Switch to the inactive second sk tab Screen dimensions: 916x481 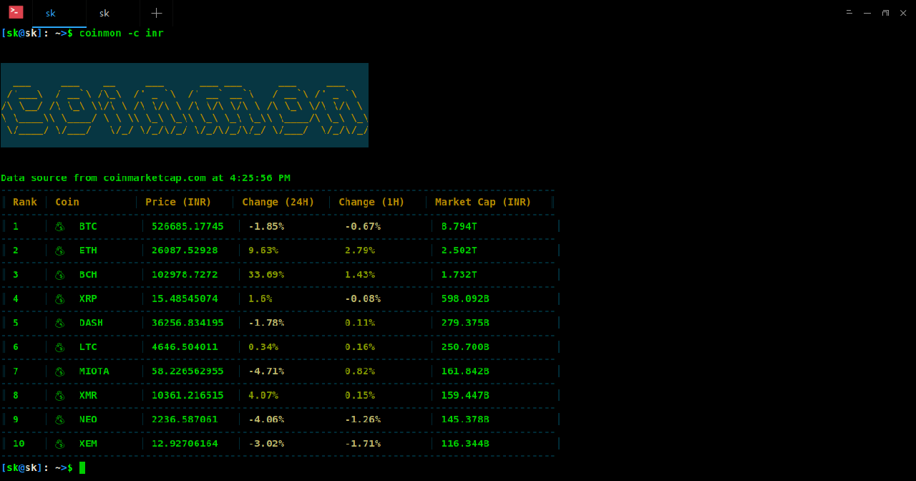pyautogui.click(x=105, y=13)
